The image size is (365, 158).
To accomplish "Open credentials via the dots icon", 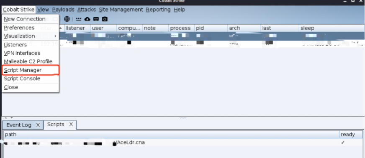I will (78, 19).
